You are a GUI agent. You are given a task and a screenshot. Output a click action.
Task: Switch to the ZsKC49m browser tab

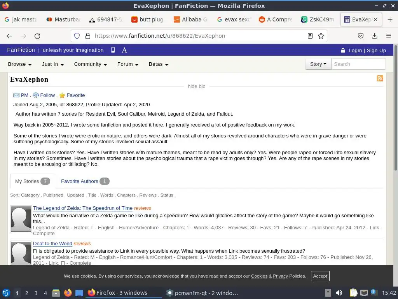tap(318, 19)
